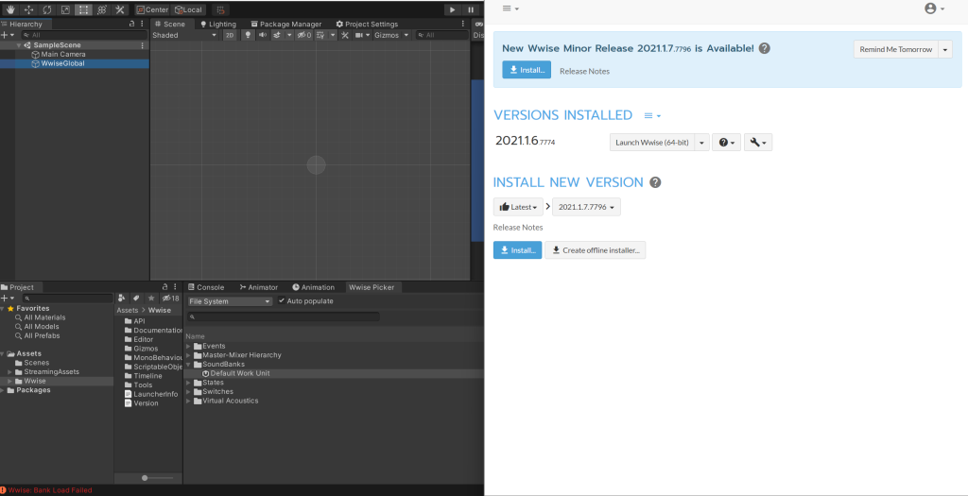Click Search by Label icon in Project panel
This screenshot has width=968, height=496.
136,298
